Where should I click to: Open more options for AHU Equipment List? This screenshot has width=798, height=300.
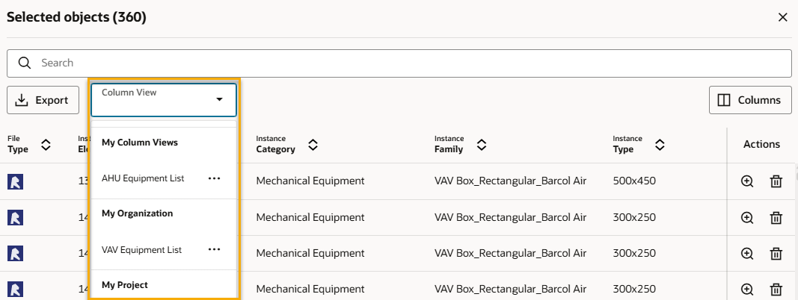tap(215, 178)
